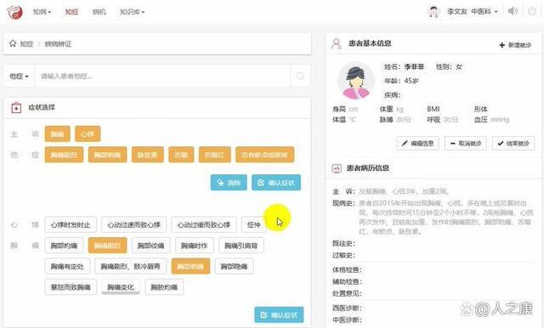
Task: Select the 胸部绞痛 symptom chip
Action: pos(151,246)
